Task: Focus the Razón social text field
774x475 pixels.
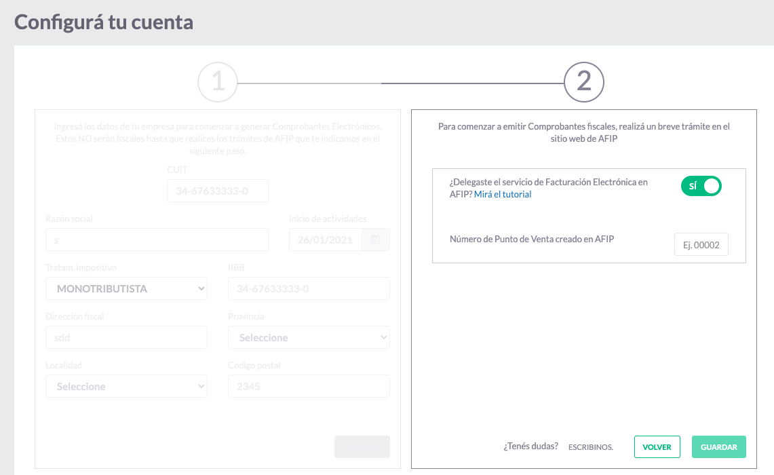Action: tap(157, 240)
